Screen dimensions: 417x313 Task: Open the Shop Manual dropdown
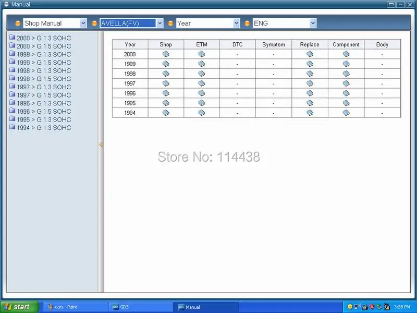[55, 23]
